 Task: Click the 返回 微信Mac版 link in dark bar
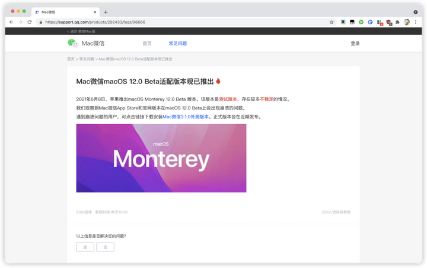click(81, 31)
